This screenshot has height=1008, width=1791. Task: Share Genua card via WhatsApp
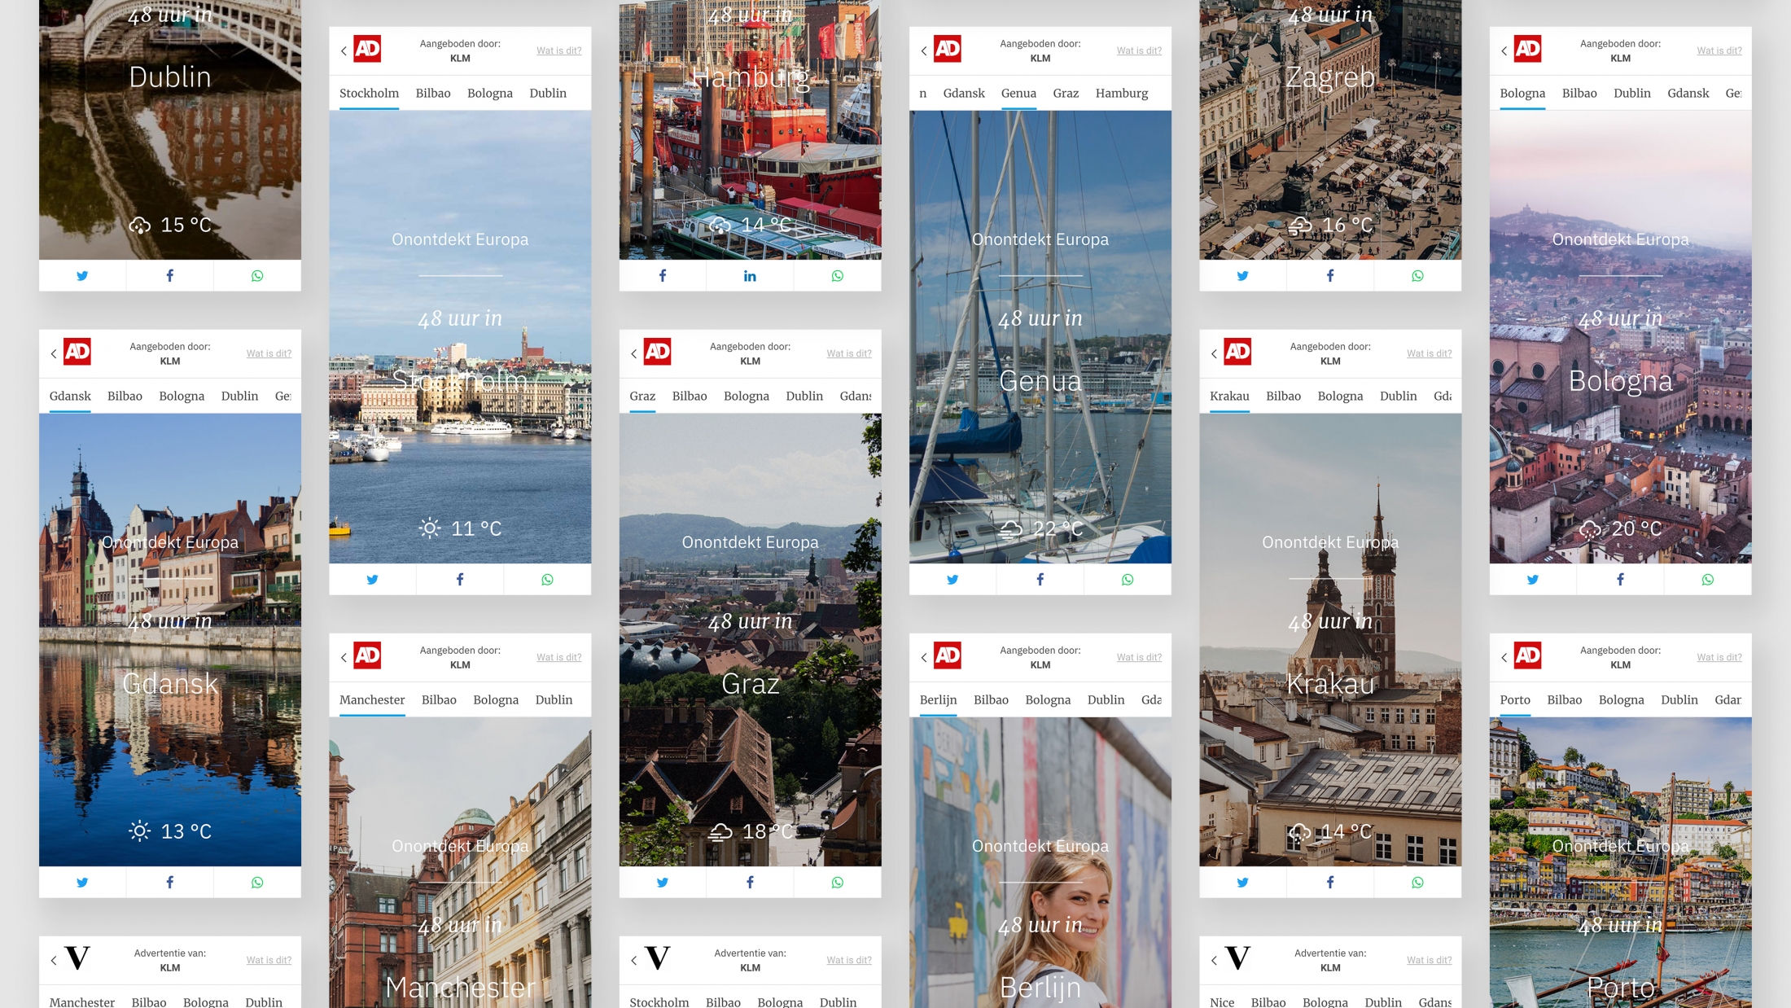(1128, 580)
